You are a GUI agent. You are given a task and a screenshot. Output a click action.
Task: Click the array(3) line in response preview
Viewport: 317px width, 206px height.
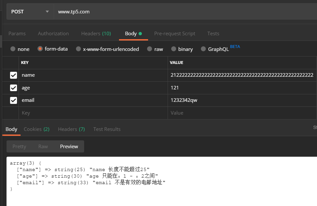[25, 163]
